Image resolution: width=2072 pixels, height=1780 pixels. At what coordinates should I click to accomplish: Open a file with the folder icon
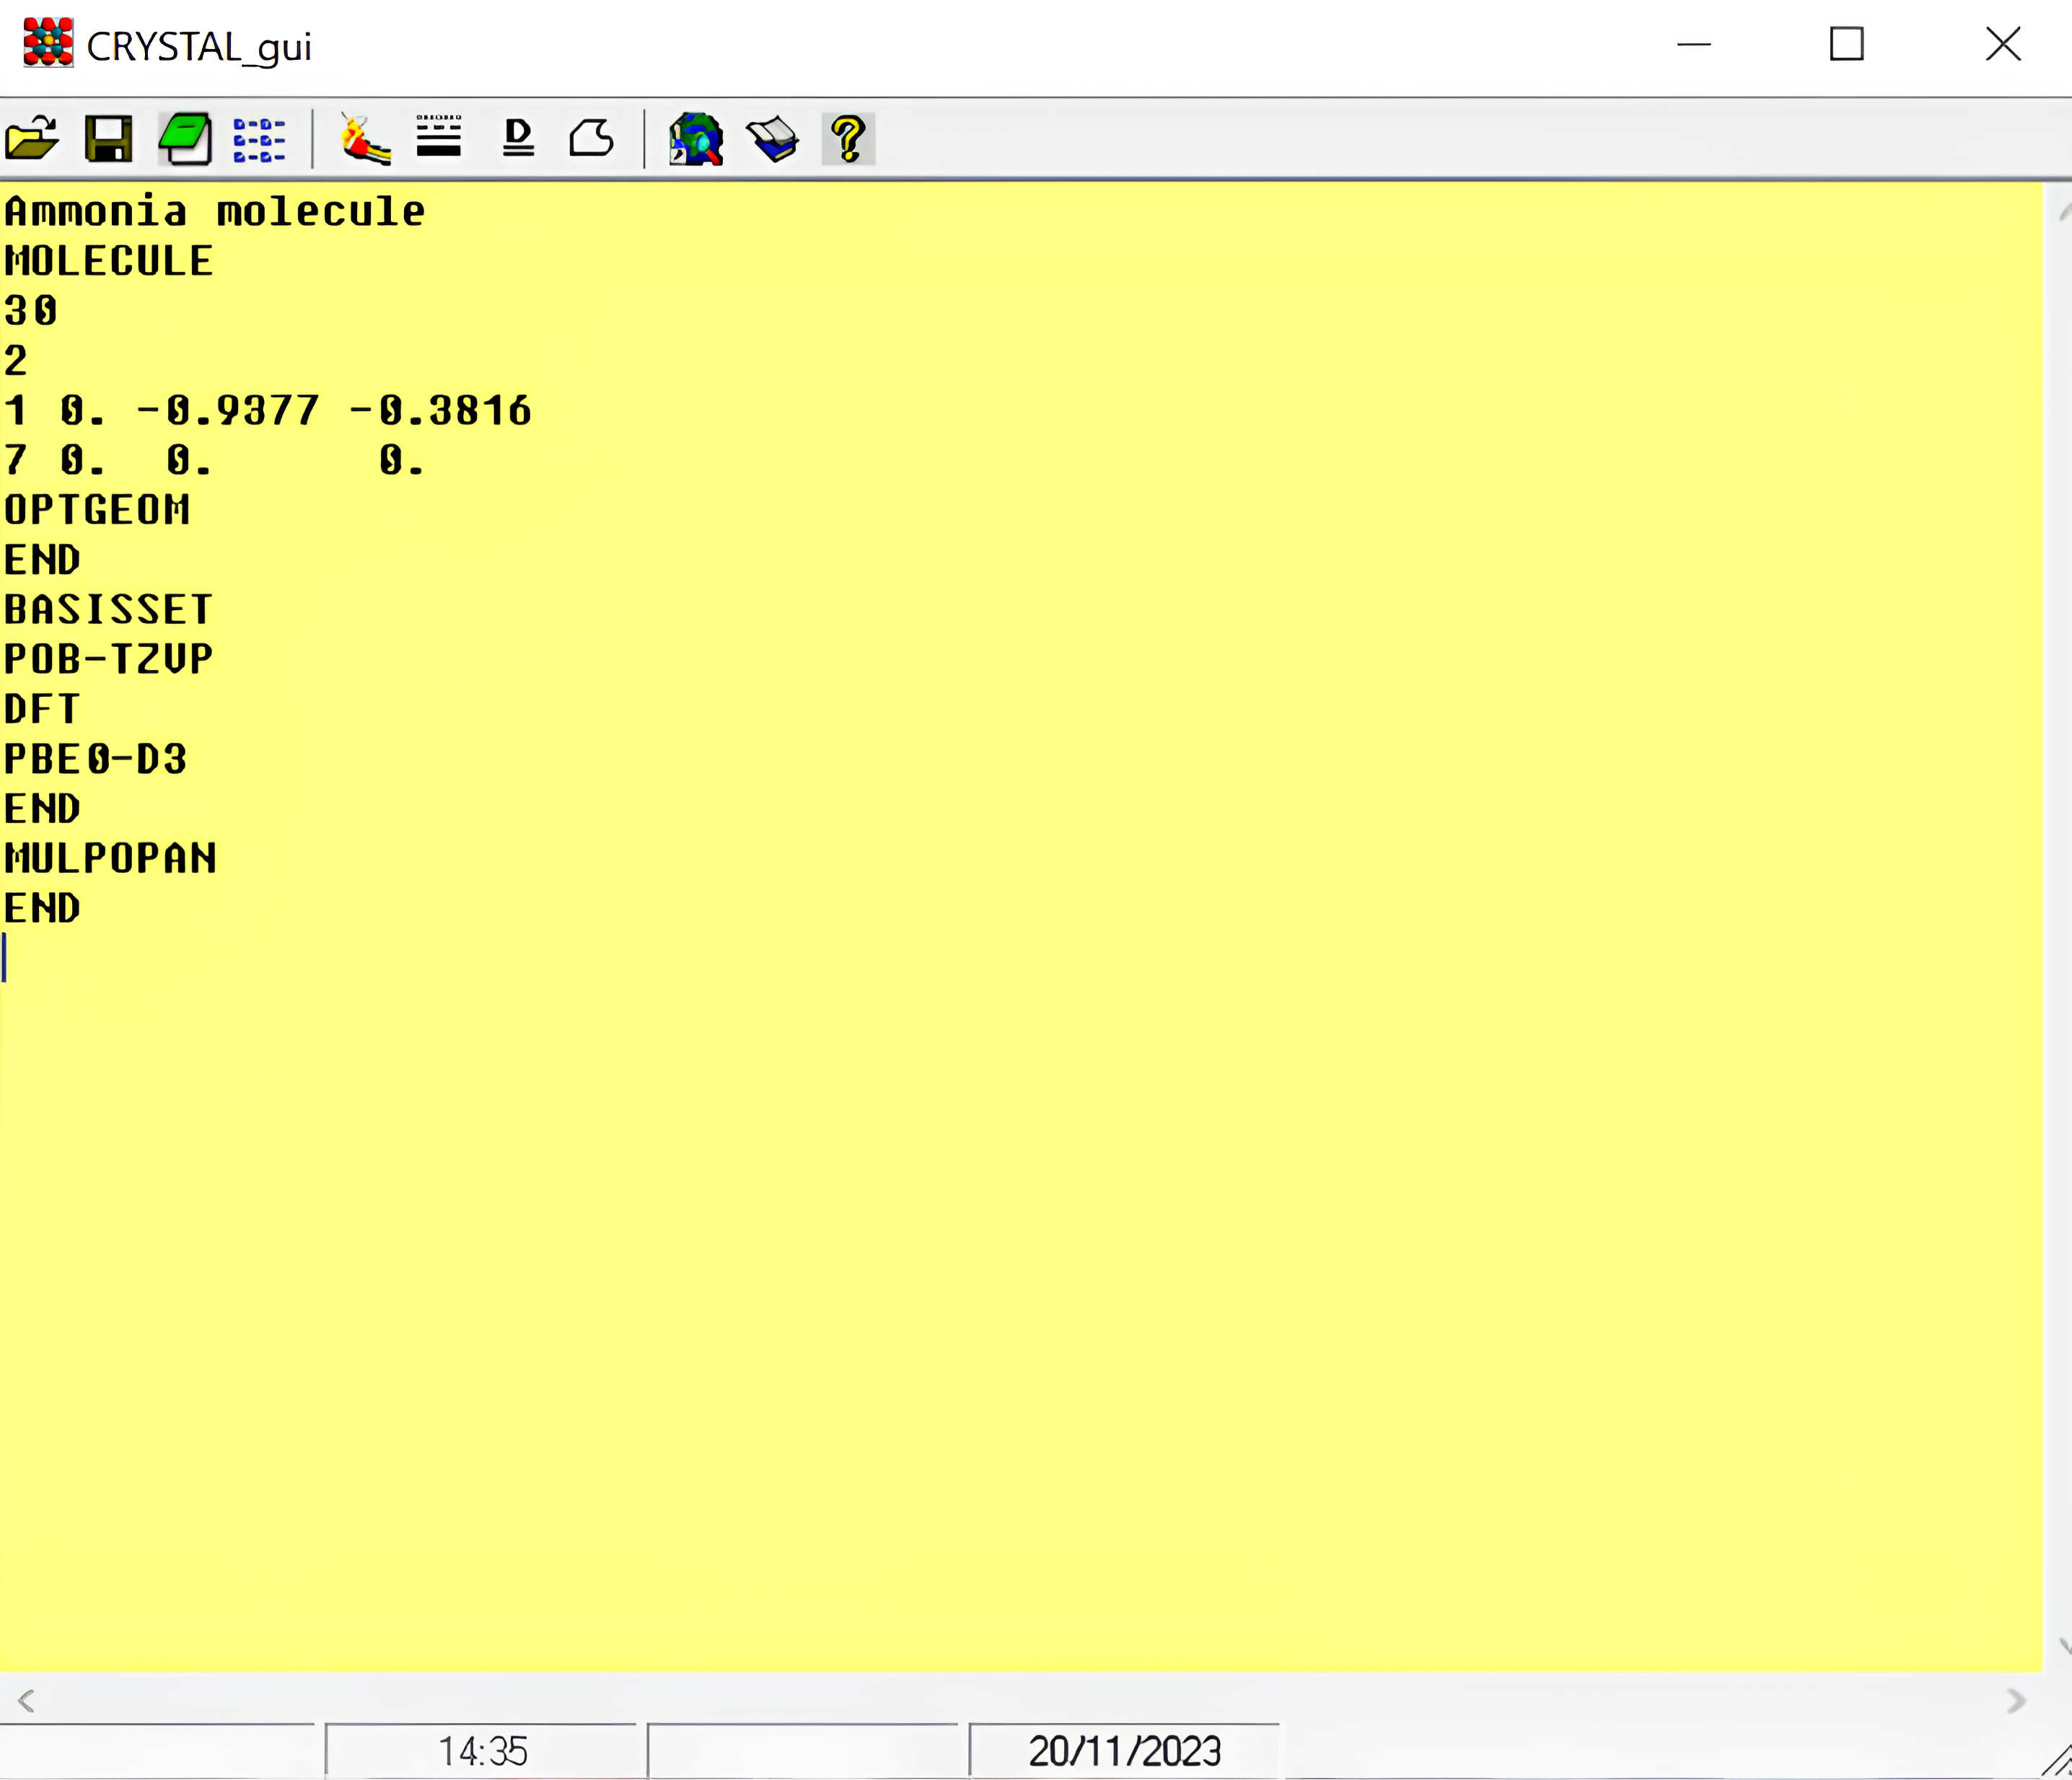pos(32,139)
